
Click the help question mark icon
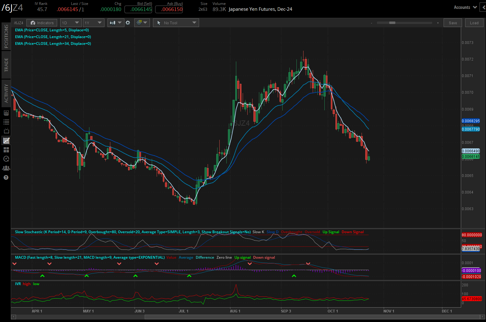[6, 178]
